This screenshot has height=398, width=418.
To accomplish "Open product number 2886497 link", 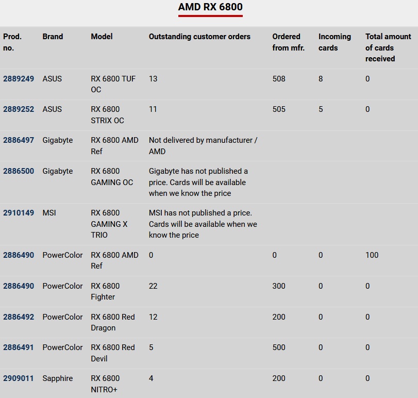I will (x=19, y=140).
